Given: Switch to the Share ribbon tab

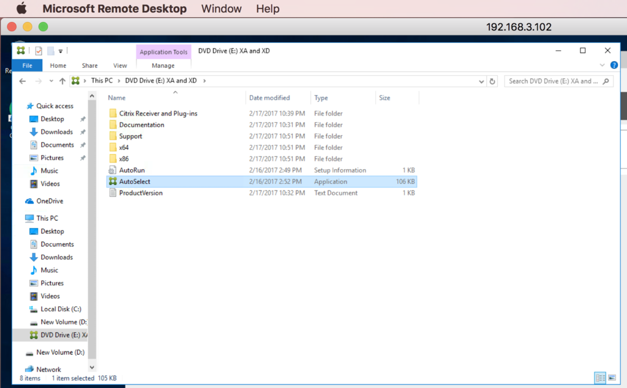Looking at the screenshot, I should 89,65.
